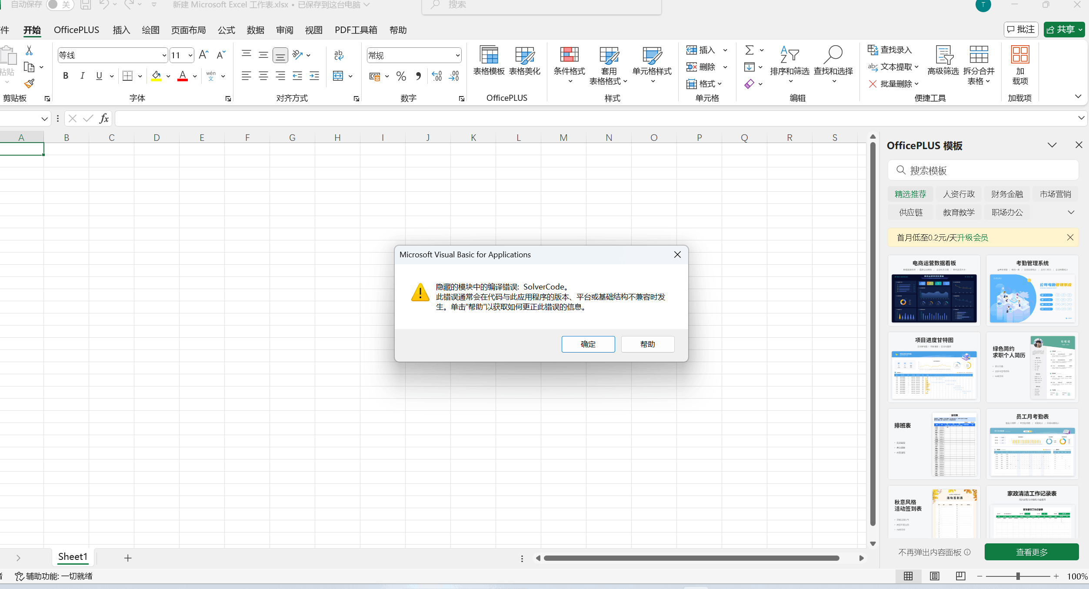Image resolution: width=1089 pixels, height=589 pixels.
Task: Select the Finance category tab
Action: coord(1007,194)
